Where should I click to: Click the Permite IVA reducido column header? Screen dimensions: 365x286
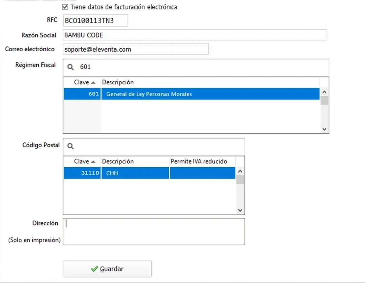[199, 162]
